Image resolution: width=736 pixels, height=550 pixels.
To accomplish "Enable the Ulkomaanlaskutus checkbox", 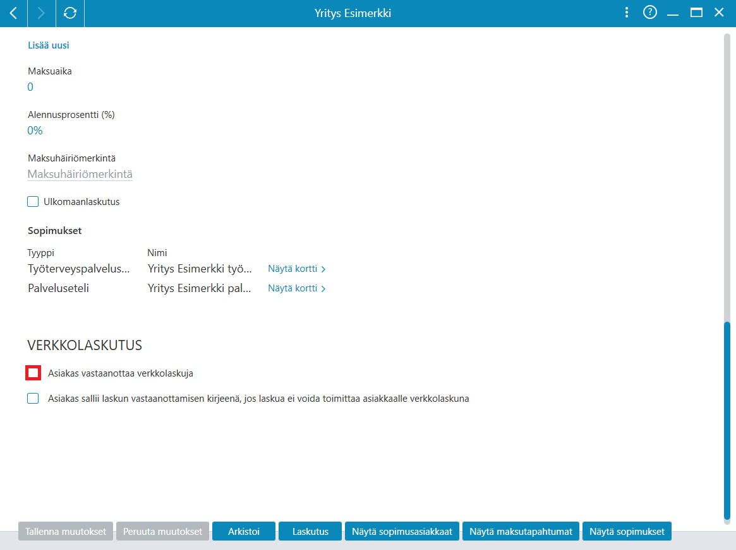I will coord(33,202).
